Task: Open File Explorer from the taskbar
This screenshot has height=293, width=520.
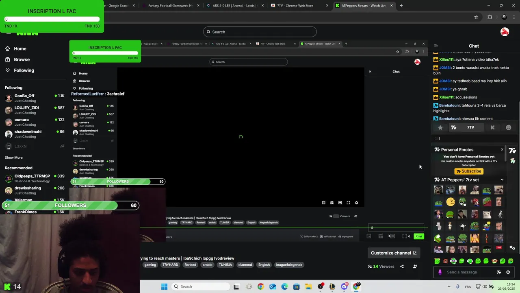Action: [308, 286]
